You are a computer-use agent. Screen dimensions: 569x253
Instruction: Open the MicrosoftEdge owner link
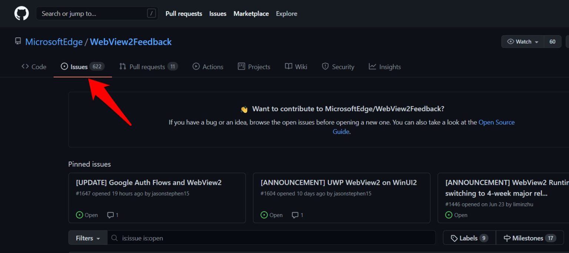tap(54, 42)
